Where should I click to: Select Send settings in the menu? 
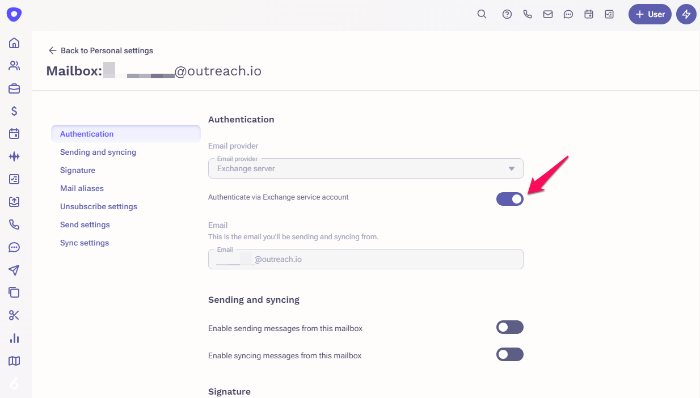coord(85,225)
